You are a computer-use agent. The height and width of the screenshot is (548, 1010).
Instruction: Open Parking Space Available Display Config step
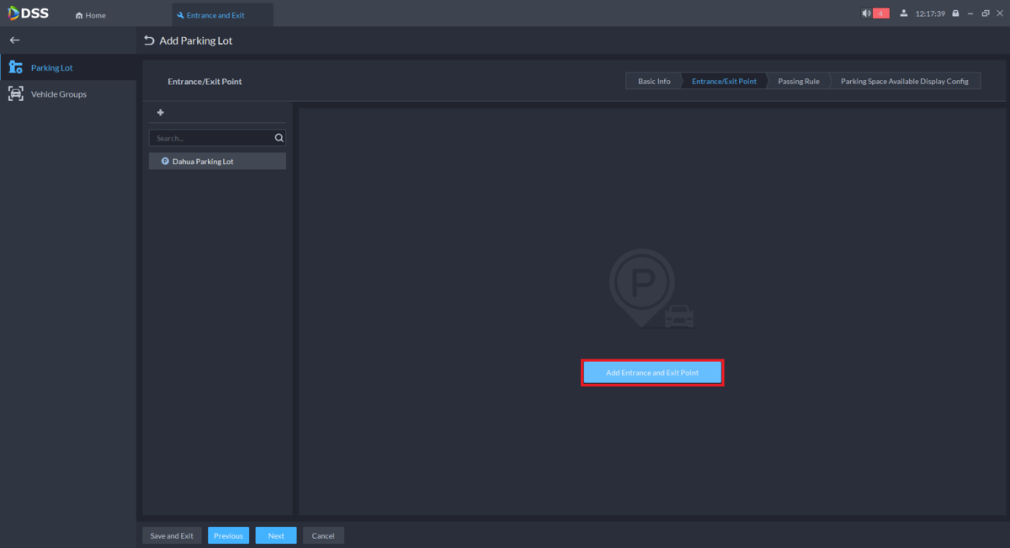[905, 82]
